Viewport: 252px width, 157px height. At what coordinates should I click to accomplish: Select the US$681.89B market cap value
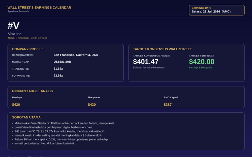click(x=62, y=62)
